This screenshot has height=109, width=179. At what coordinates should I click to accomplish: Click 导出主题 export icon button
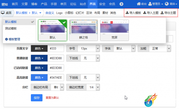tap(168, 13)
